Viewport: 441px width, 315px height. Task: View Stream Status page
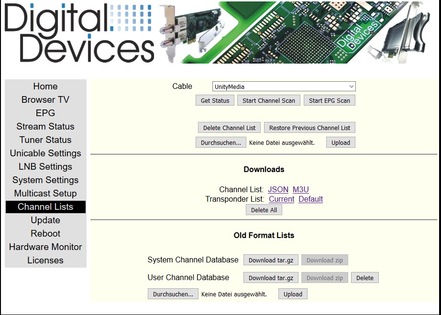[45, 127]
